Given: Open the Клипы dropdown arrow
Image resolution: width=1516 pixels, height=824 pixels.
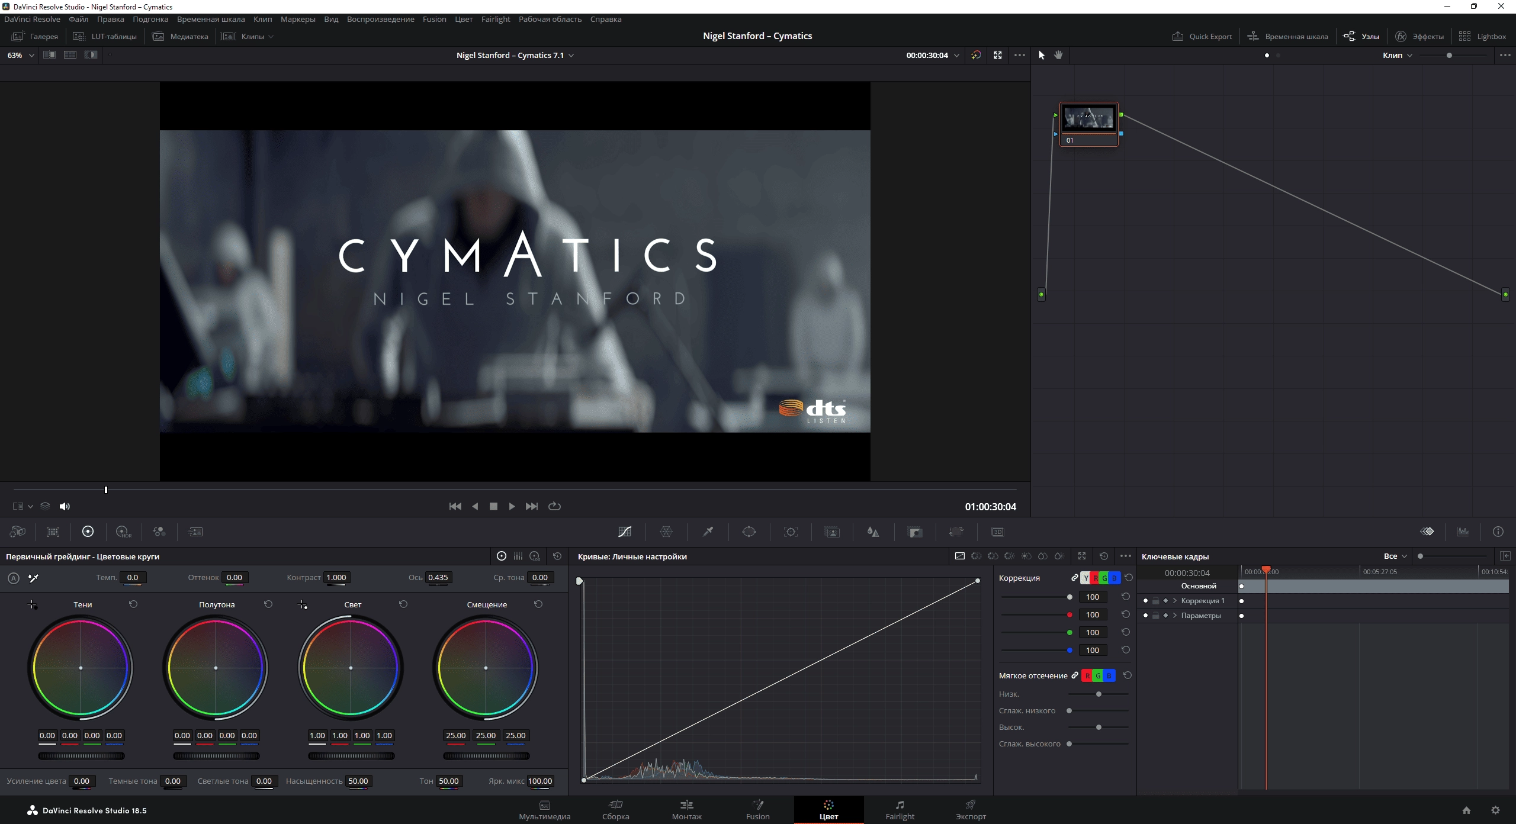Looking at the screenshot, I should point(271,36).
